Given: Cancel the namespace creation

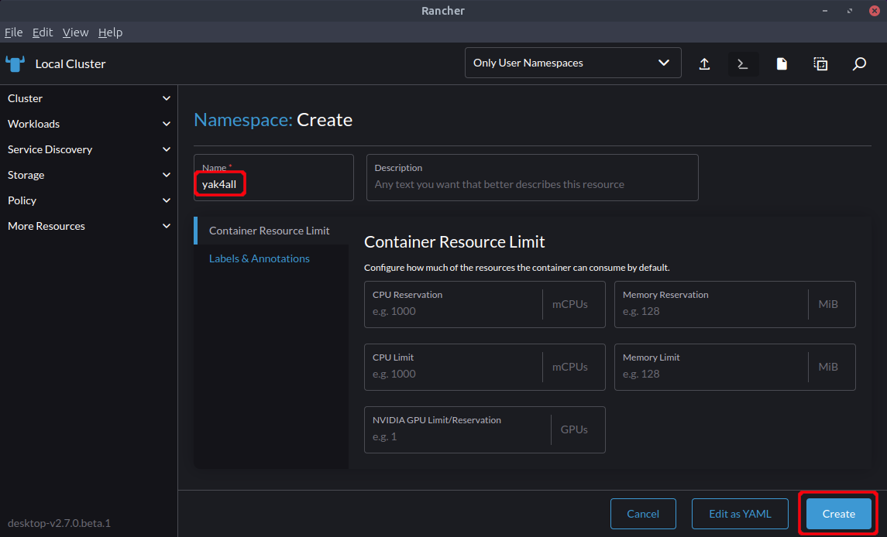Looking at the screenshot, I should tap(642, 514).
